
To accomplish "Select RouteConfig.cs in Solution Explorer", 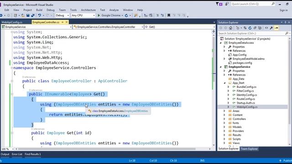I will coord(245,99).
